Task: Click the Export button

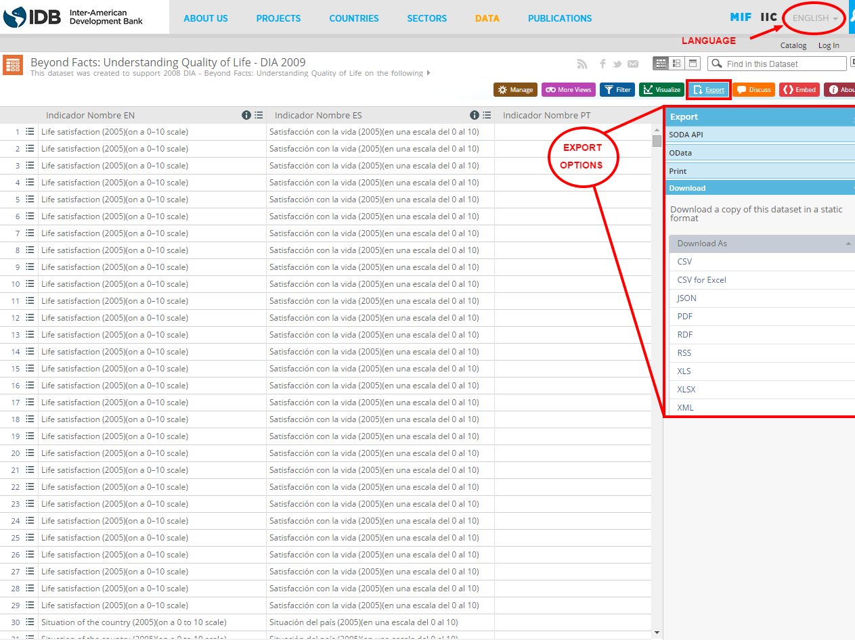Action: [x=708, y=89]
